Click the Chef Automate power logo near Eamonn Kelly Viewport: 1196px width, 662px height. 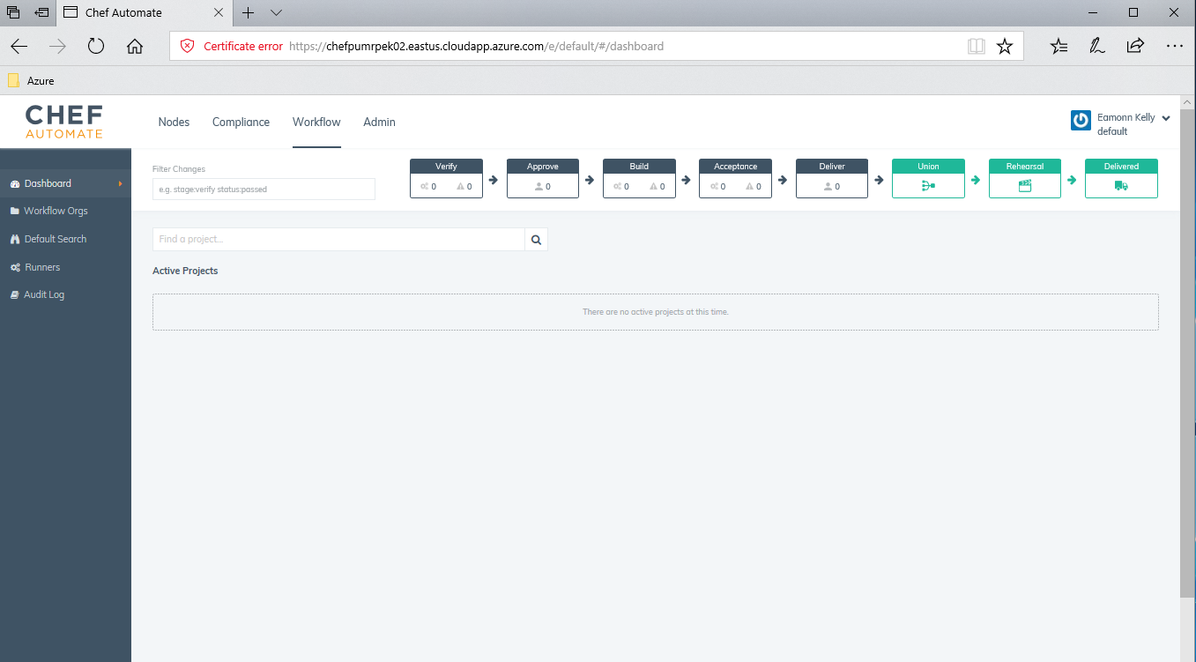click(1080, 120)
